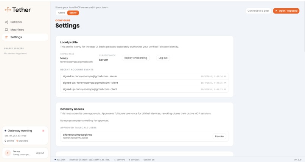Log out from the sidebar user card
Screen dimensions: 305x162
40,153
